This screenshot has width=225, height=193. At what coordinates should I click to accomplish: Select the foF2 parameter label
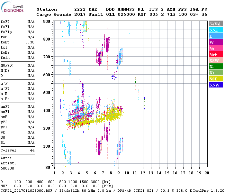(x=5, y=22)
